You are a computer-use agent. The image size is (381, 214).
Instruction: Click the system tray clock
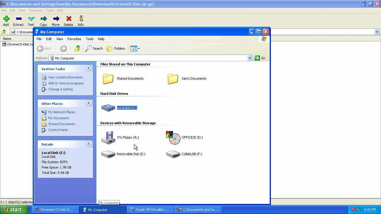click(370, 210)
